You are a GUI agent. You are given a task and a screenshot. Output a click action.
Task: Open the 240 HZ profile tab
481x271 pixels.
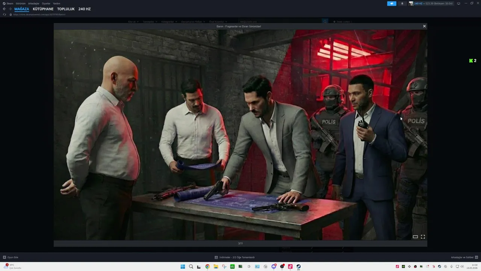85,9
